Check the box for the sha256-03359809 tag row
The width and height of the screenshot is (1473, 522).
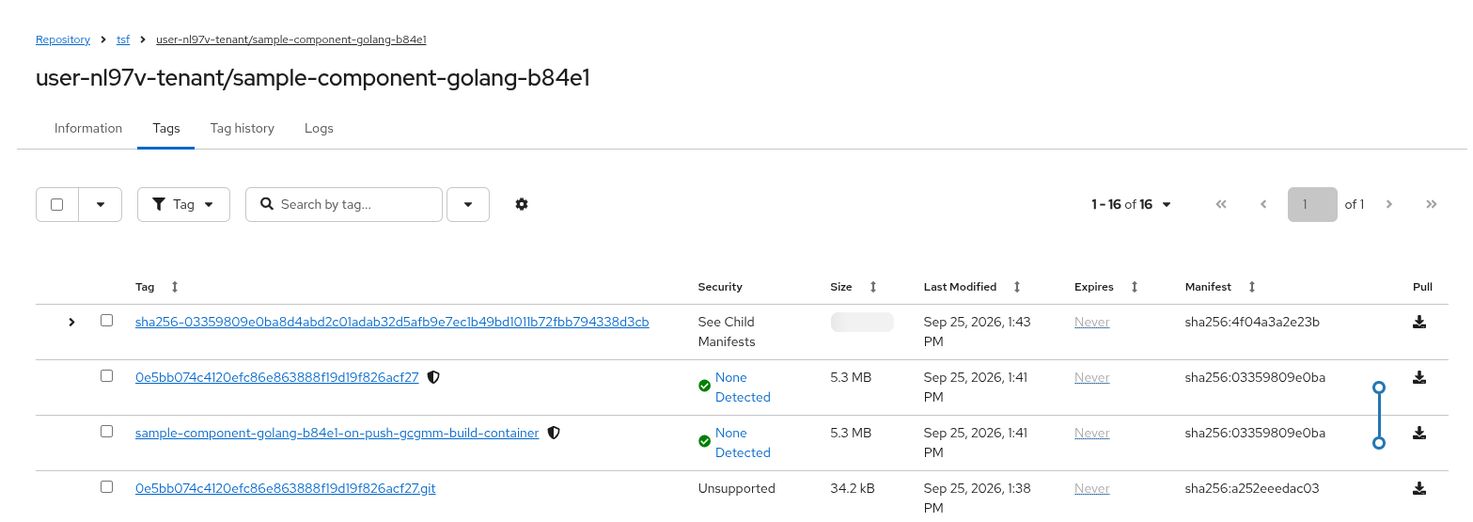(106, 321)
